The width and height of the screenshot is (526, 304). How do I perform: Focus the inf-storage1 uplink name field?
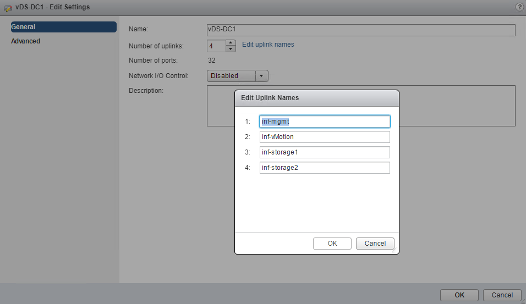click(325, 152)
